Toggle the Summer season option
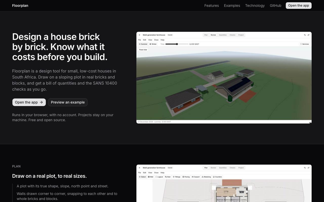324x202 pixels. point(143,44)
